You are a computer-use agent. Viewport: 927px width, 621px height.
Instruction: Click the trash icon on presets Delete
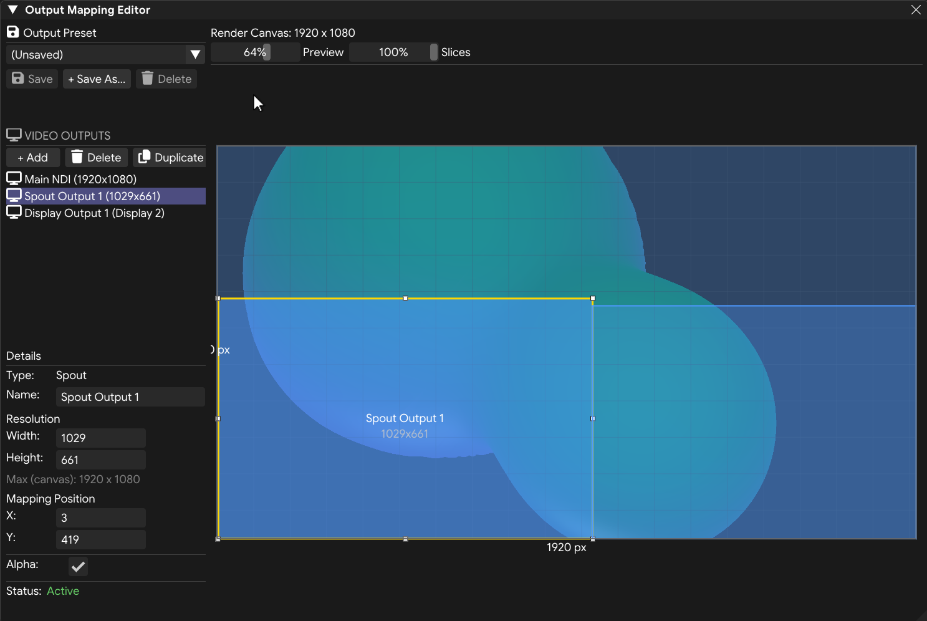pos(147,78)
